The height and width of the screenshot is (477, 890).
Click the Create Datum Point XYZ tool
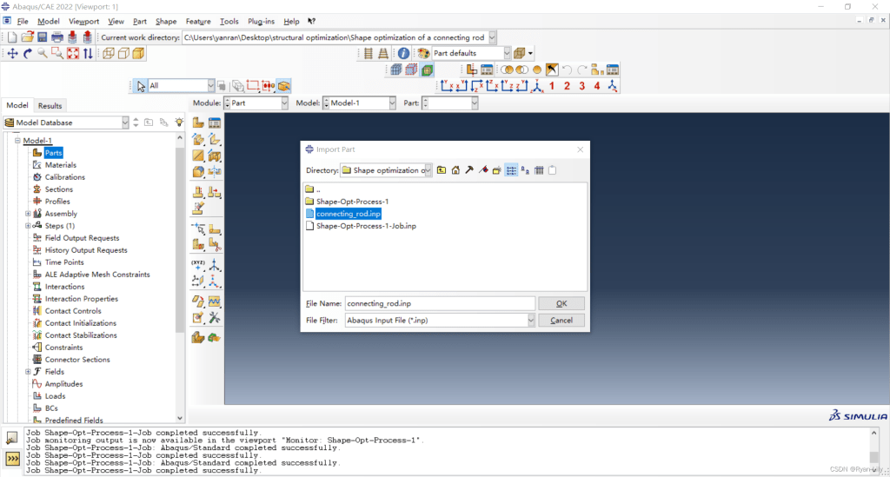click(x=198, y=264)
